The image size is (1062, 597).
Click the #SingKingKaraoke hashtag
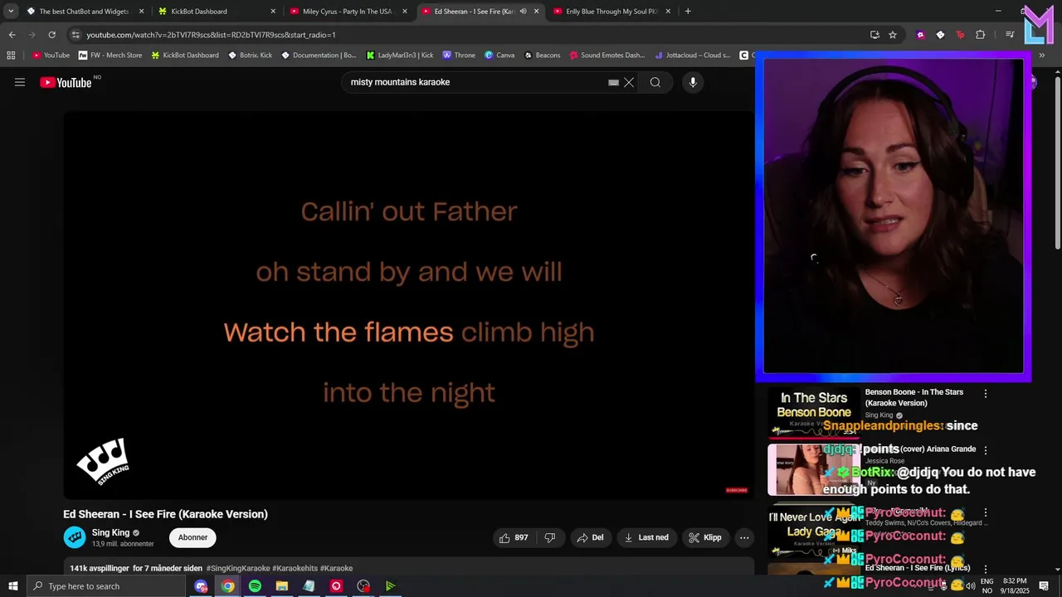[x=238, y=568]
